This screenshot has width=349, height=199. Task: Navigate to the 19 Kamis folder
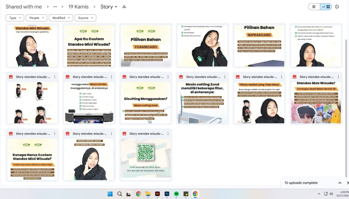tap(78, 7)
